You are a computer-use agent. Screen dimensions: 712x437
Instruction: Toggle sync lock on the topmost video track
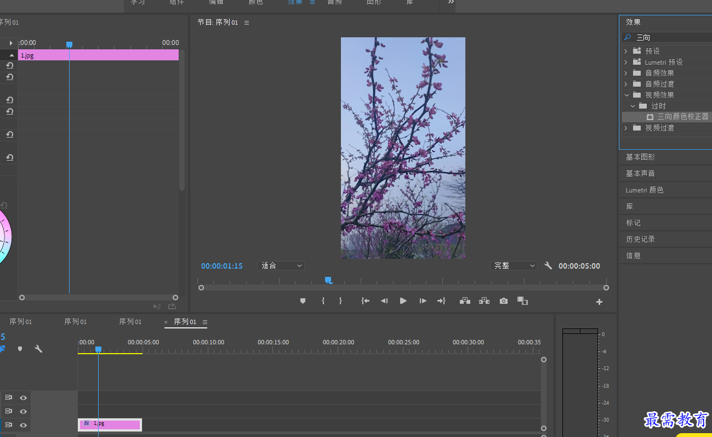pos(9,398)
